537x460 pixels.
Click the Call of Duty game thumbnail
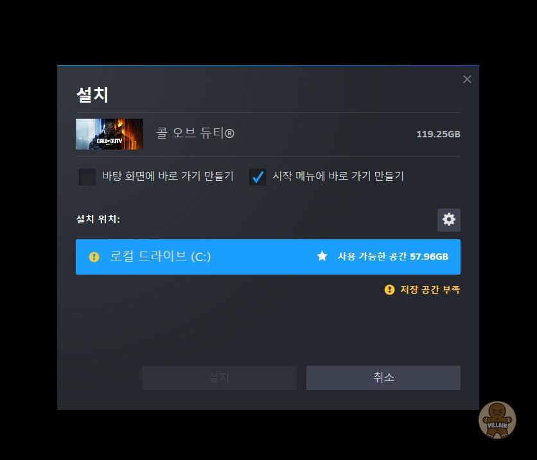(109, 134)
